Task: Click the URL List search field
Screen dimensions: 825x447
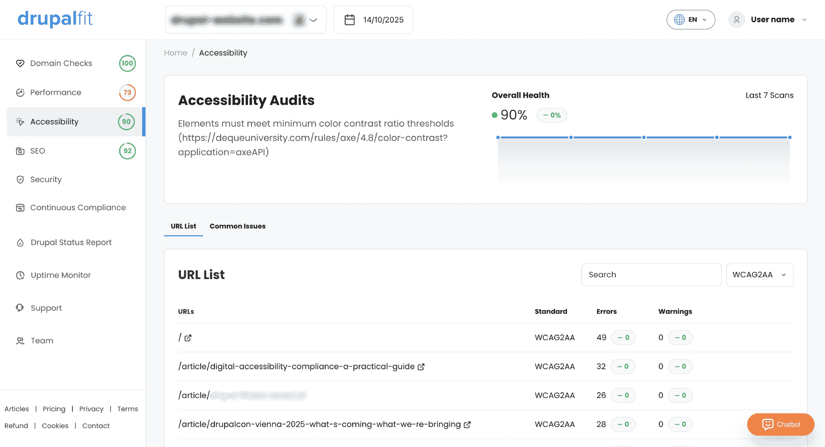Action: 651,275
